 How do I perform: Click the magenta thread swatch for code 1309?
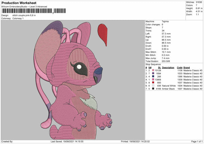coord(153,79)
